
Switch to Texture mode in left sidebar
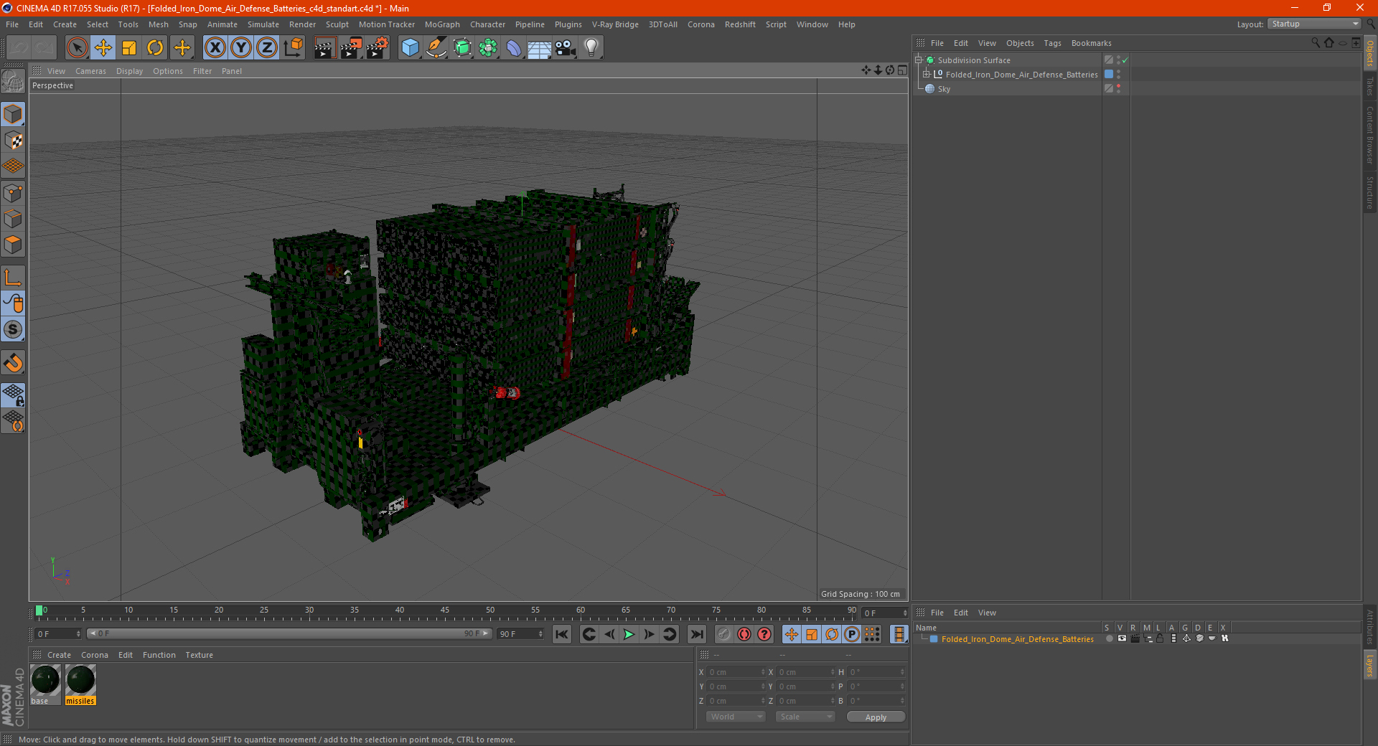[14, 141]
